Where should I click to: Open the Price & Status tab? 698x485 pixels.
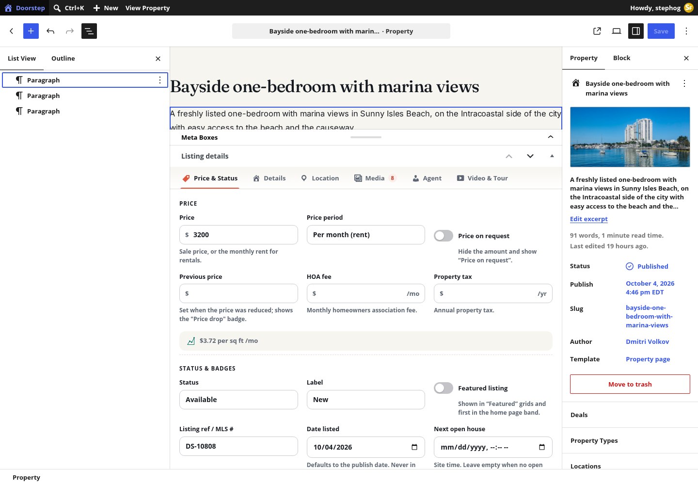point(210,178)
